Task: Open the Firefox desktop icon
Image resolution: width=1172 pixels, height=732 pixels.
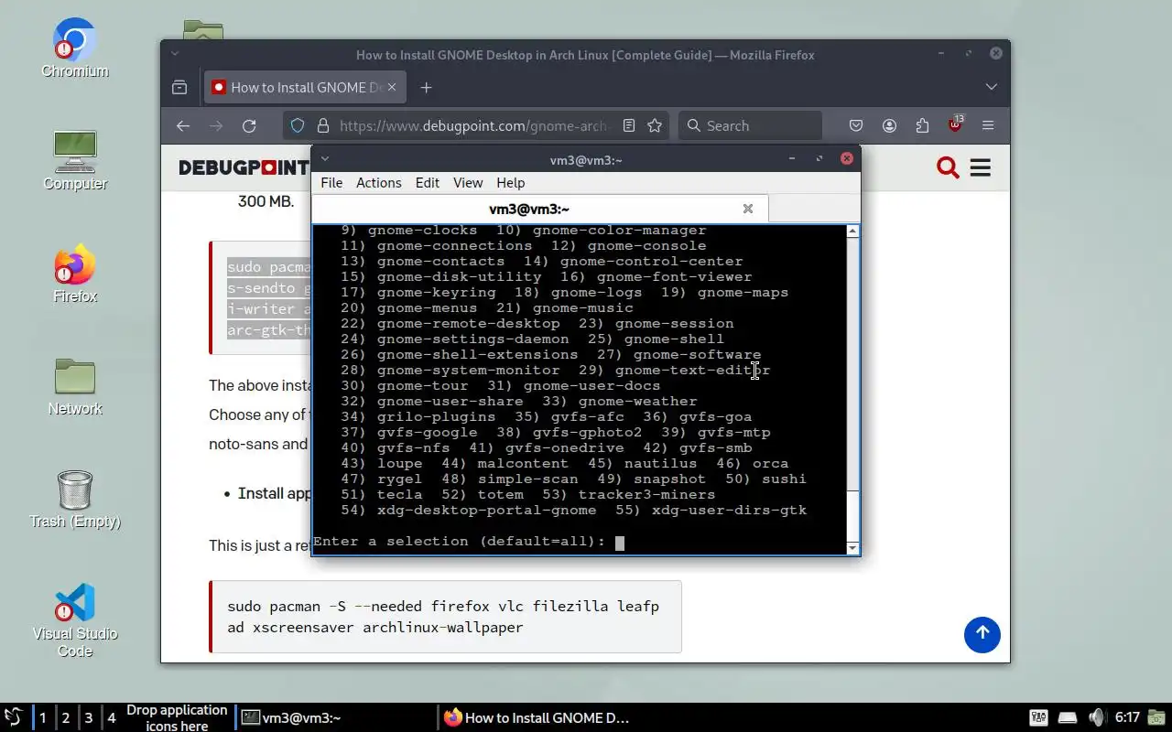Action: (75, 274)
